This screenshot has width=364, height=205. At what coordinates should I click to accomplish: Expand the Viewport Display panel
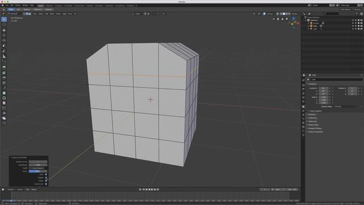coord(314,128)
